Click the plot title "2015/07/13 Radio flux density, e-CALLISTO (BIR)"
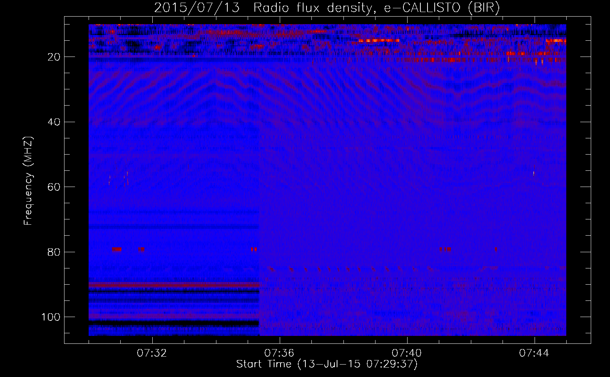The width and height of the screenshot is (610, 377). click(327, 8)
